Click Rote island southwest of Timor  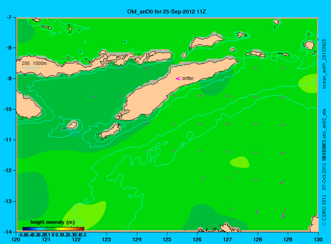(110, 131)
